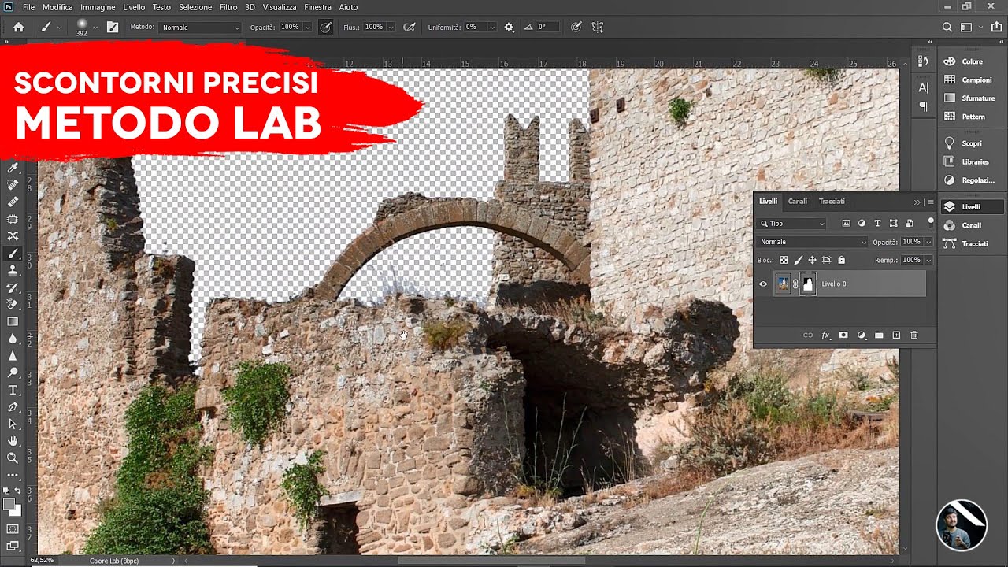This screenshot has width=1008, height=567.
Task: Select the Blur drop tool
Action: [x=13, y=339]
